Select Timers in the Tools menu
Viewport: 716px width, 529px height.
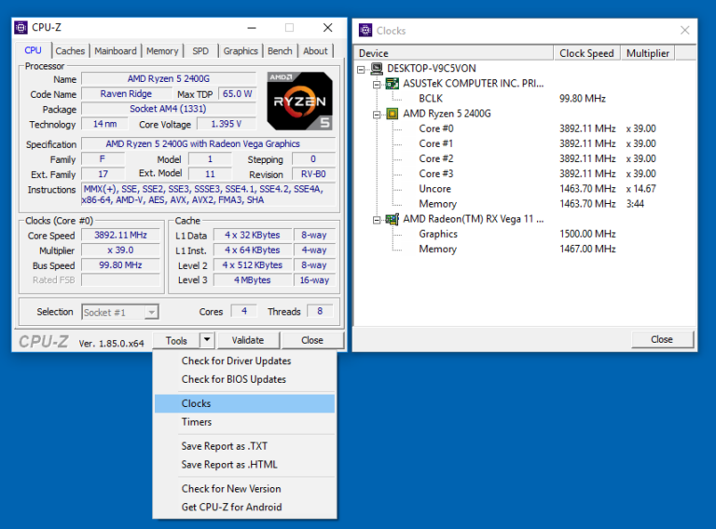(x=245, y=422)
